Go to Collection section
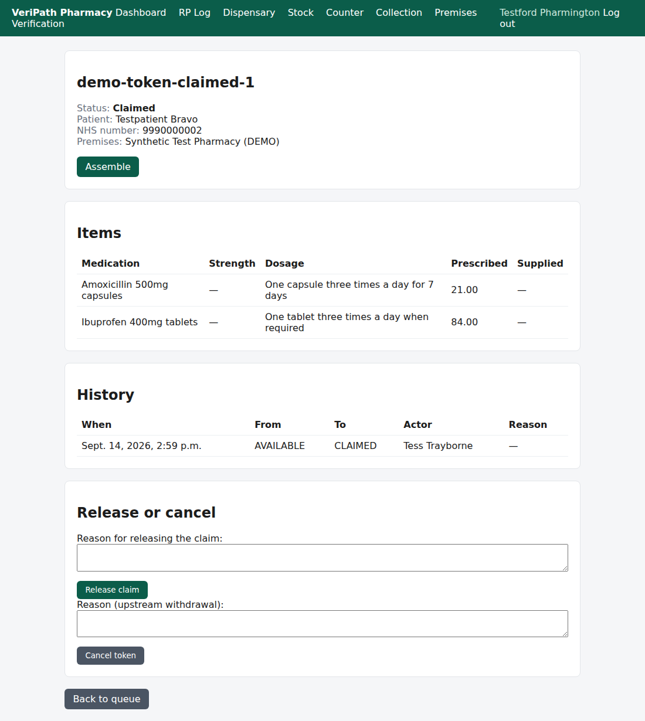645x721 pixels. (x=399, y=12)
